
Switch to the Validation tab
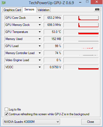click(x=44, y=10)
